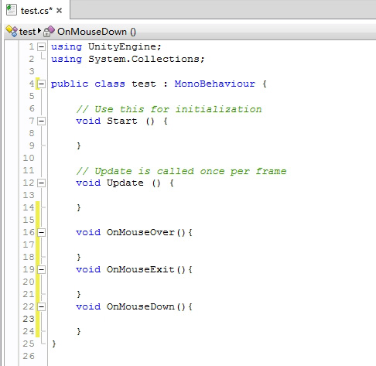Click the test.cs file icon in tab
Screen dimensions: 376x366
[11, 10]
